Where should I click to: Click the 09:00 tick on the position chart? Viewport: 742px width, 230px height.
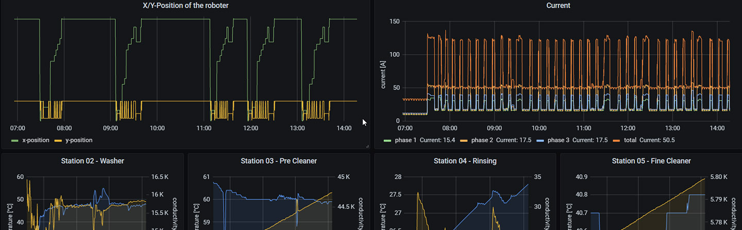click(x=110, y=128)
